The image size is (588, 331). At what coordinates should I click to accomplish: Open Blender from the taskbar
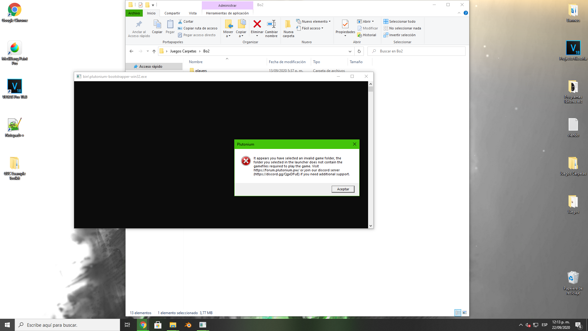point(188,325)
